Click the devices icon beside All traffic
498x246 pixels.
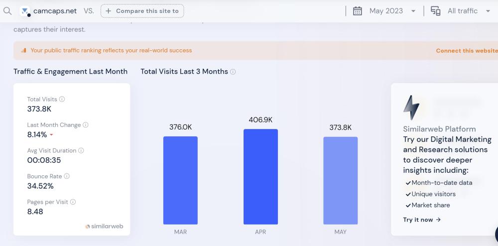click(x=435, y=11)
